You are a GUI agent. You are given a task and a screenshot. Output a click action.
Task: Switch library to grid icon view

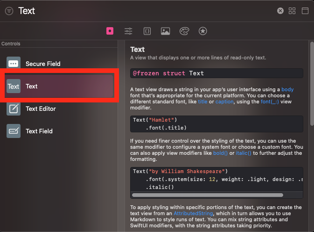click(292, 11)
